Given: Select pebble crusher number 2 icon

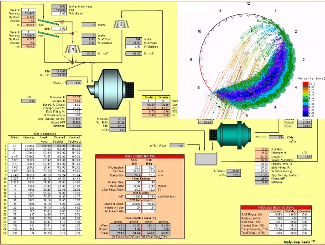Looking at the screenshot, I should click(x=120, y=24).
